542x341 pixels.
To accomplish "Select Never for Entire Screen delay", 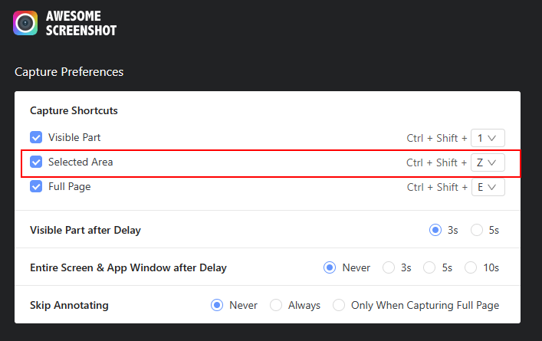I will pyautogui.click(x=330, y=267).
